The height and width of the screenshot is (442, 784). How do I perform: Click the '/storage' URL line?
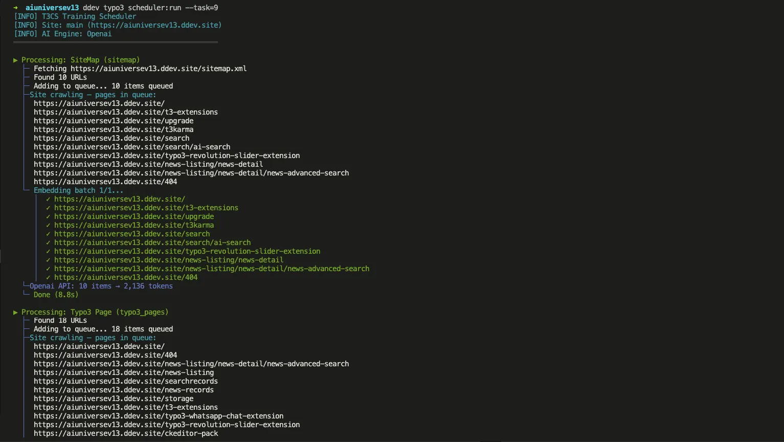pyautogui.click(x=114, y=399)
